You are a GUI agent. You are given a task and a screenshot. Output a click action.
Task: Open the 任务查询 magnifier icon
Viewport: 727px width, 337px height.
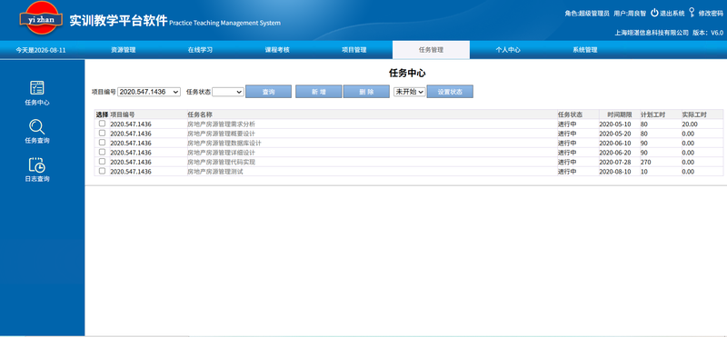(x=36, y=126)
